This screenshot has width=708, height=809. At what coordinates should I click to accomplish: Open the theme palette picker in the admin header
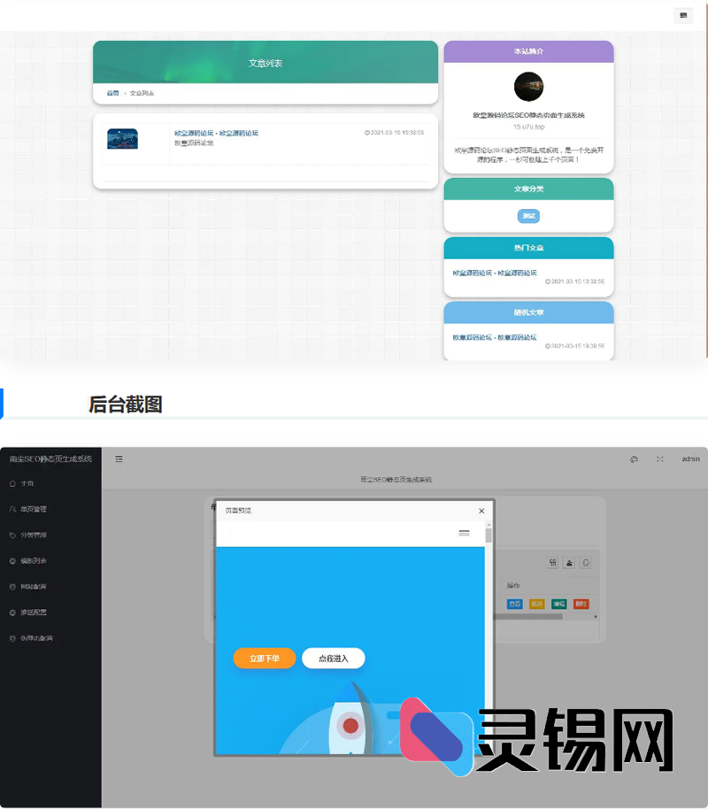click(633, 459)
